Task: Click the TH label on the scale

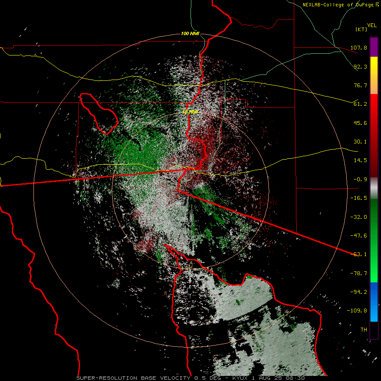Action: pyautogui.click(x=364, y=330)
